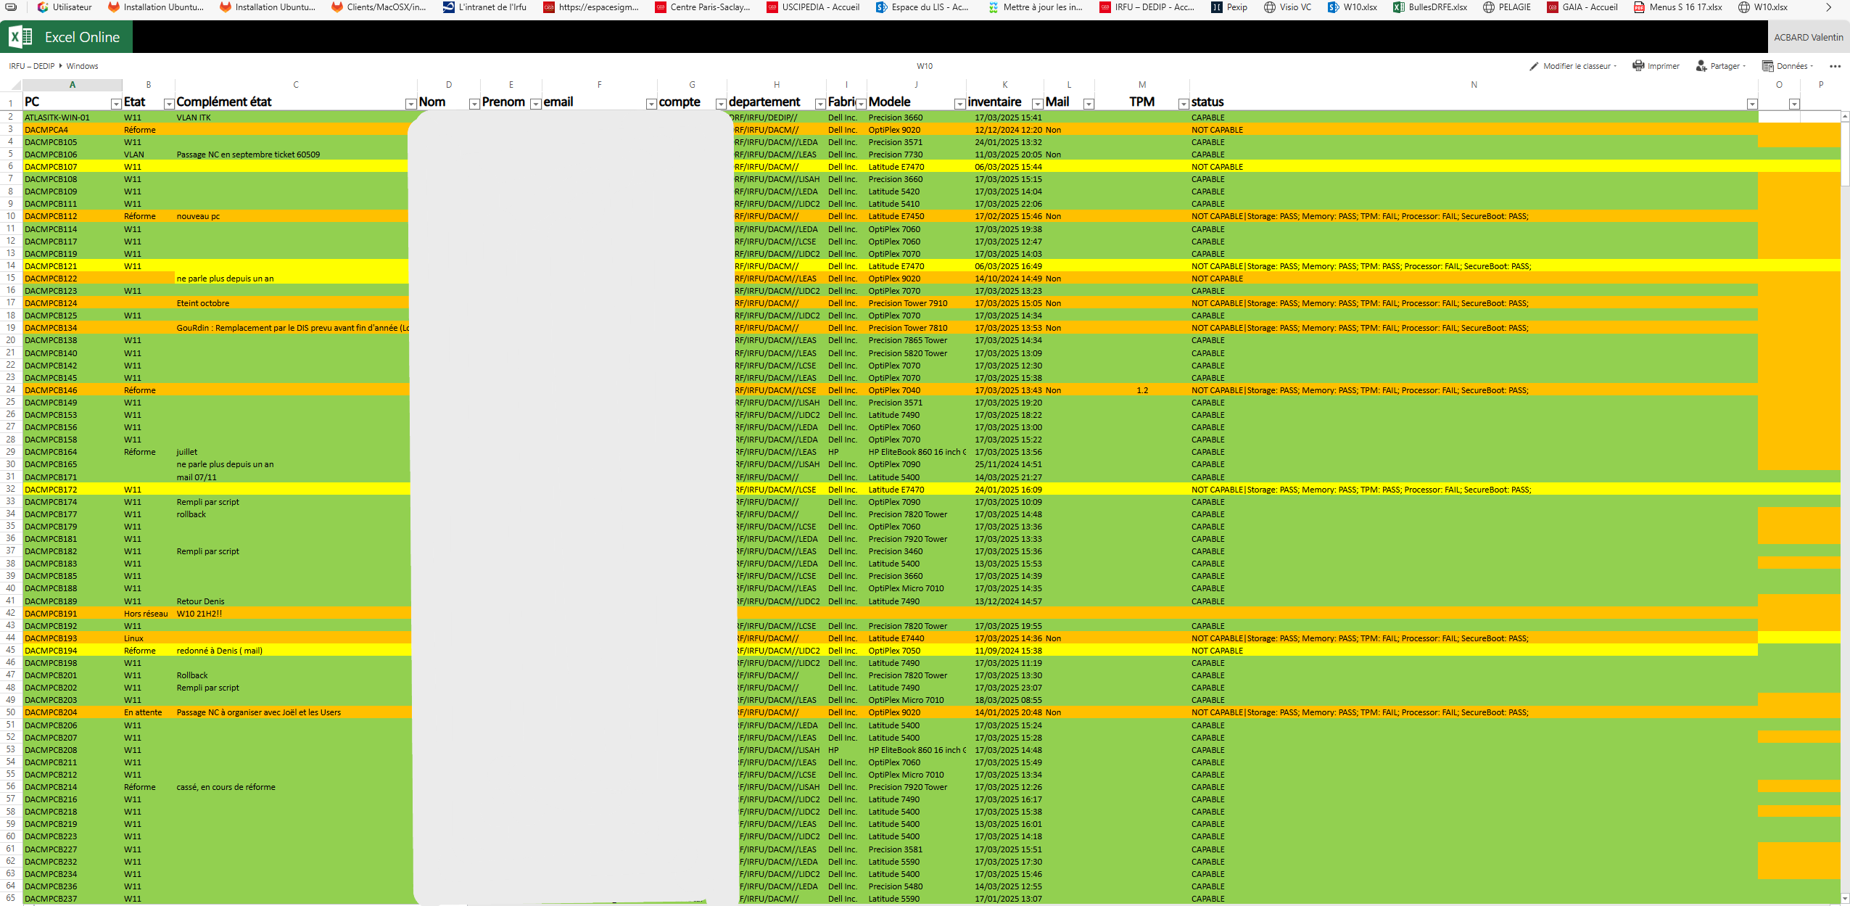The width and height of the screenshot is (1850, 906).
Task: Open the TPM column filter dropdown
Action: (x=1183, y=104)
